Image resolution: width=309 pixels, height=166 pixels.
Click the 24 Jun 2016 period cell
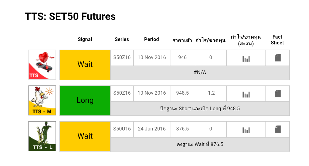[152, 129]
